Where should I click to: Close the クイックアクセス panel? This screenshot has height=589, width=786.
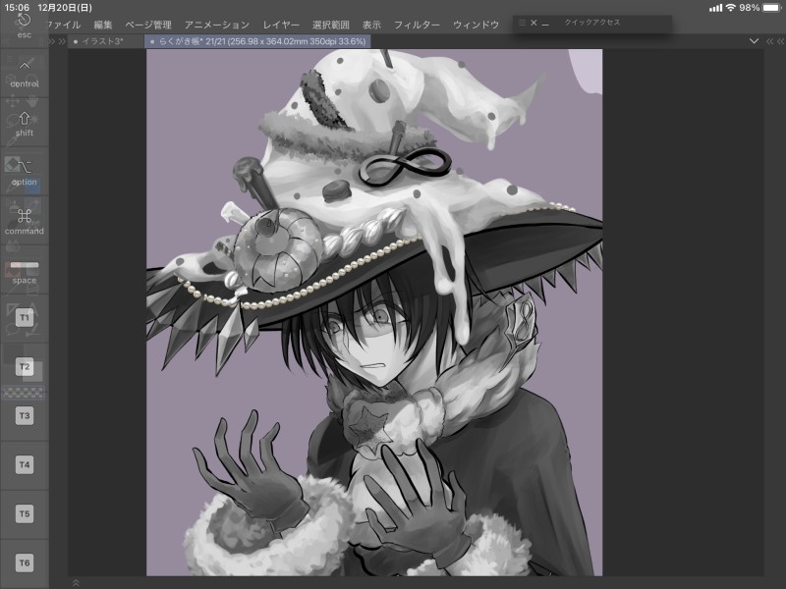coord(533,23)
